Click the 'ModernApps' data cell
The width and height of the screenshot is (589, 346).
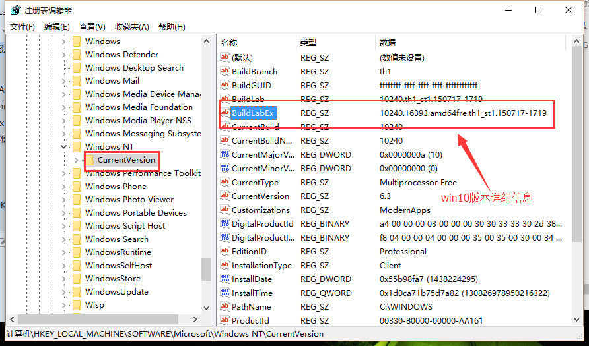405,210
